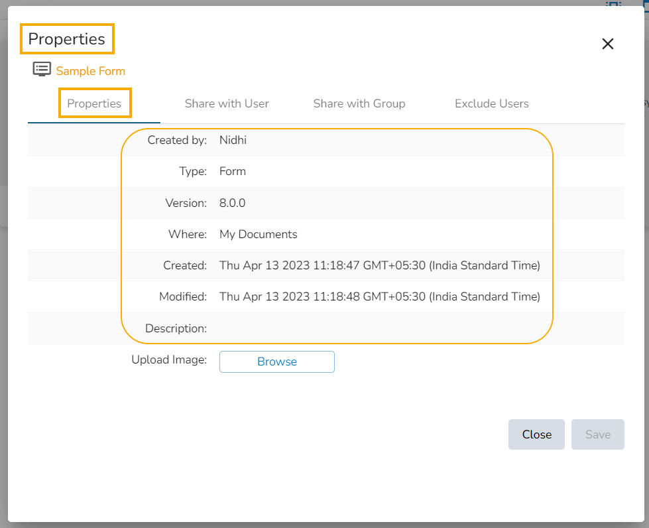This screenshot has height=528, width=649.
Task: Click the Properties dialog heading
Action: pyautogui.click(x=66, y=39)
